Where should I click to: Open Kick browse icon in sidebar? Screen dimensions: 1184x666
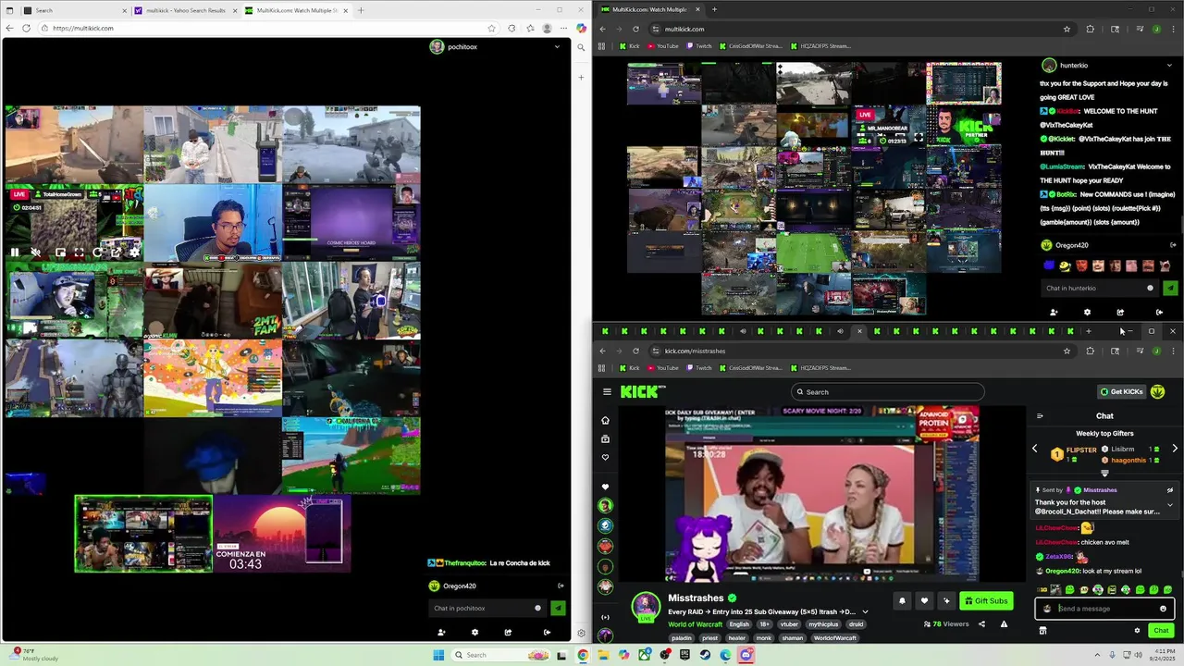[606, 438]
